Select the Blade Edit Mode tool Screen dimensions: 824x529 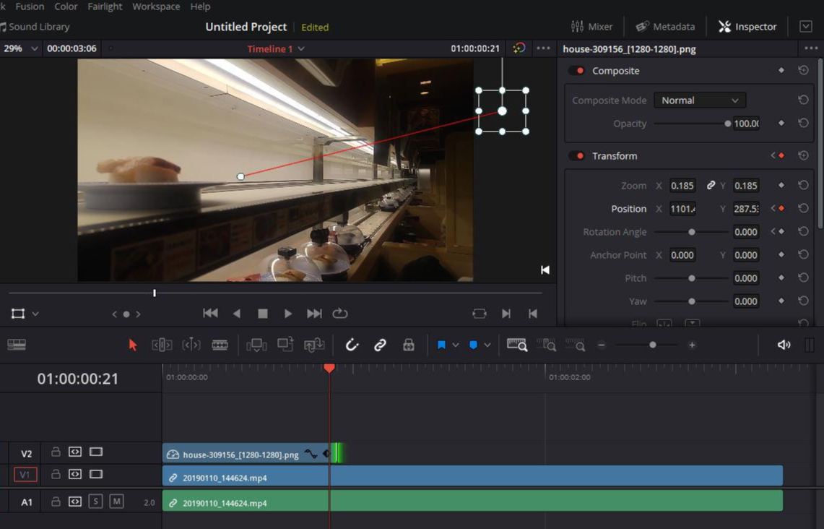point(220,345)
